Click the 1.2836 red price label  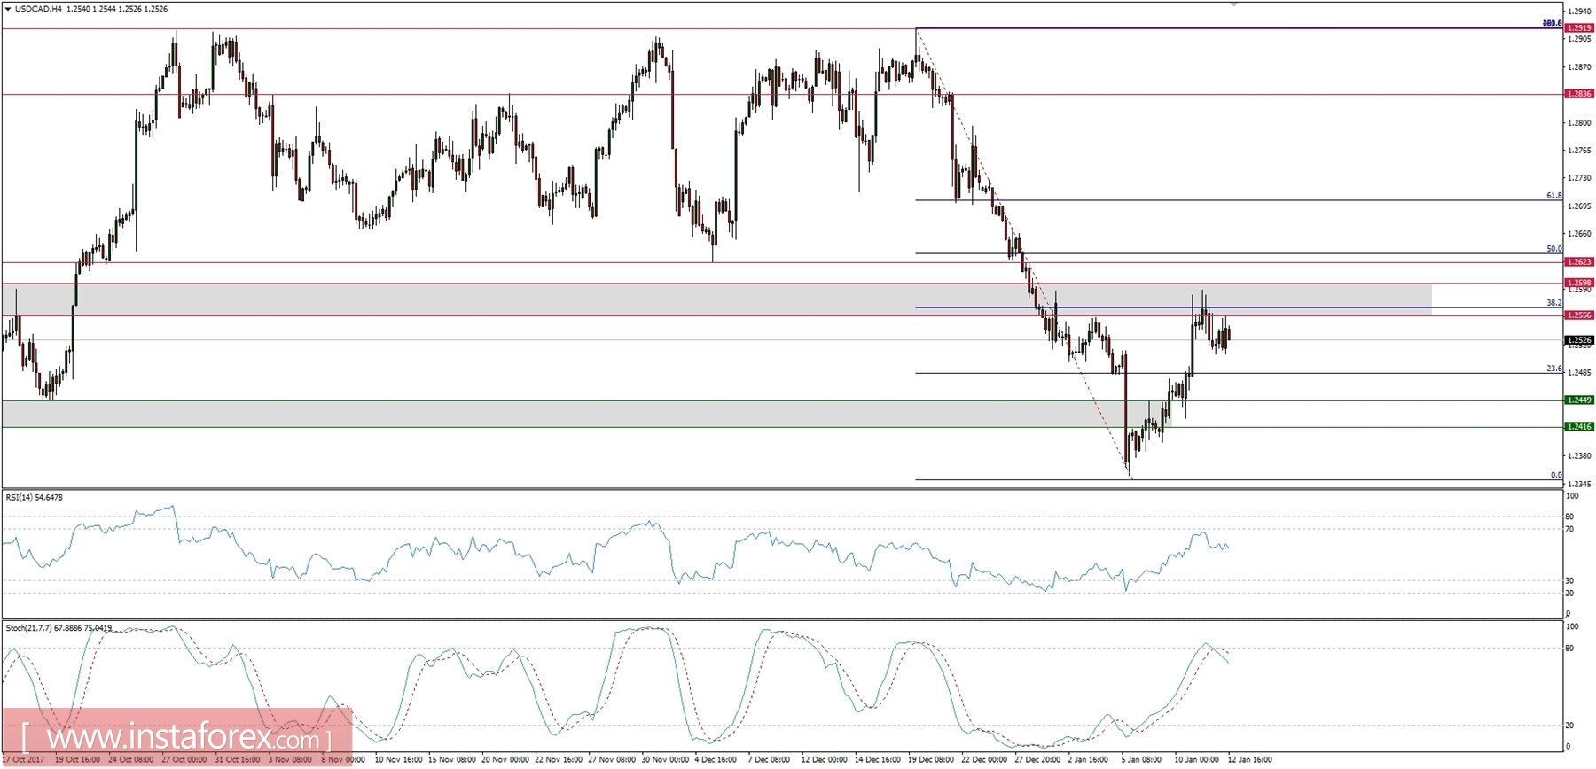(1578, 94)
